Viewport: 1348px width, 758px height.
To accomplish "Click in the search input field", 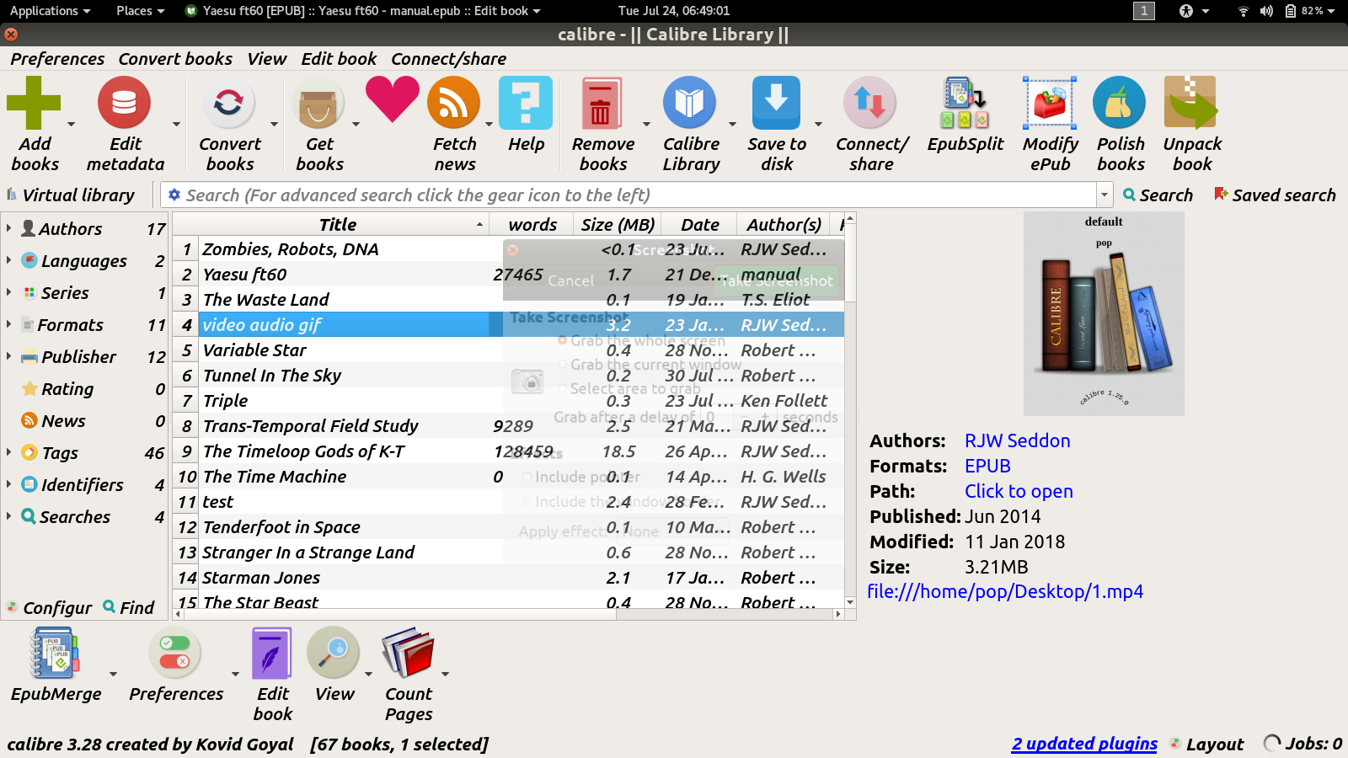I will tap(639, 195).
